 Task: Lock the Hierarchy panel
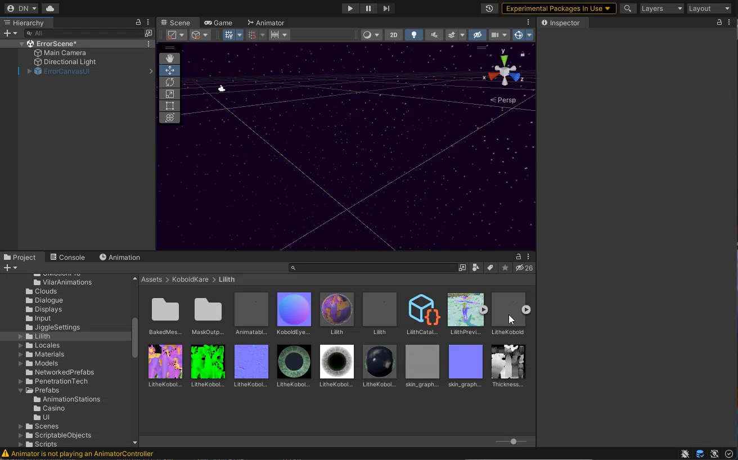pos(138,22)
